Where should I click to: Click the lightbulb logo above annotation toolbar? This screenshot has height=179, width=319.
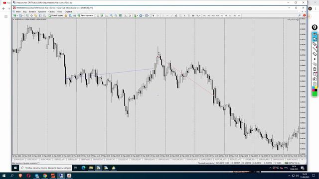click(315, 27)
